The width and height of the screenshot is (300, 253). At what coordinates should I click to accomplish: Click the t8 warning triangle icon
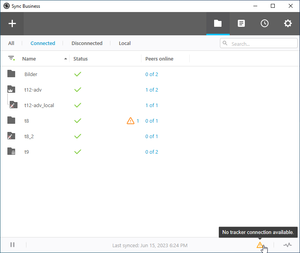tap(131, 121)
